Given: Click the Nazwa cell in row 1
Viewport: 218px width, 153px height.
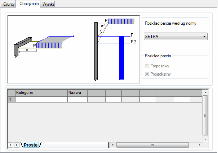Looking at the screenshot, I should click(x=77, y=99).
